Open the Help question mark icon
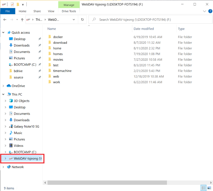This screenshot has width=213, height=191. [210, 11]
